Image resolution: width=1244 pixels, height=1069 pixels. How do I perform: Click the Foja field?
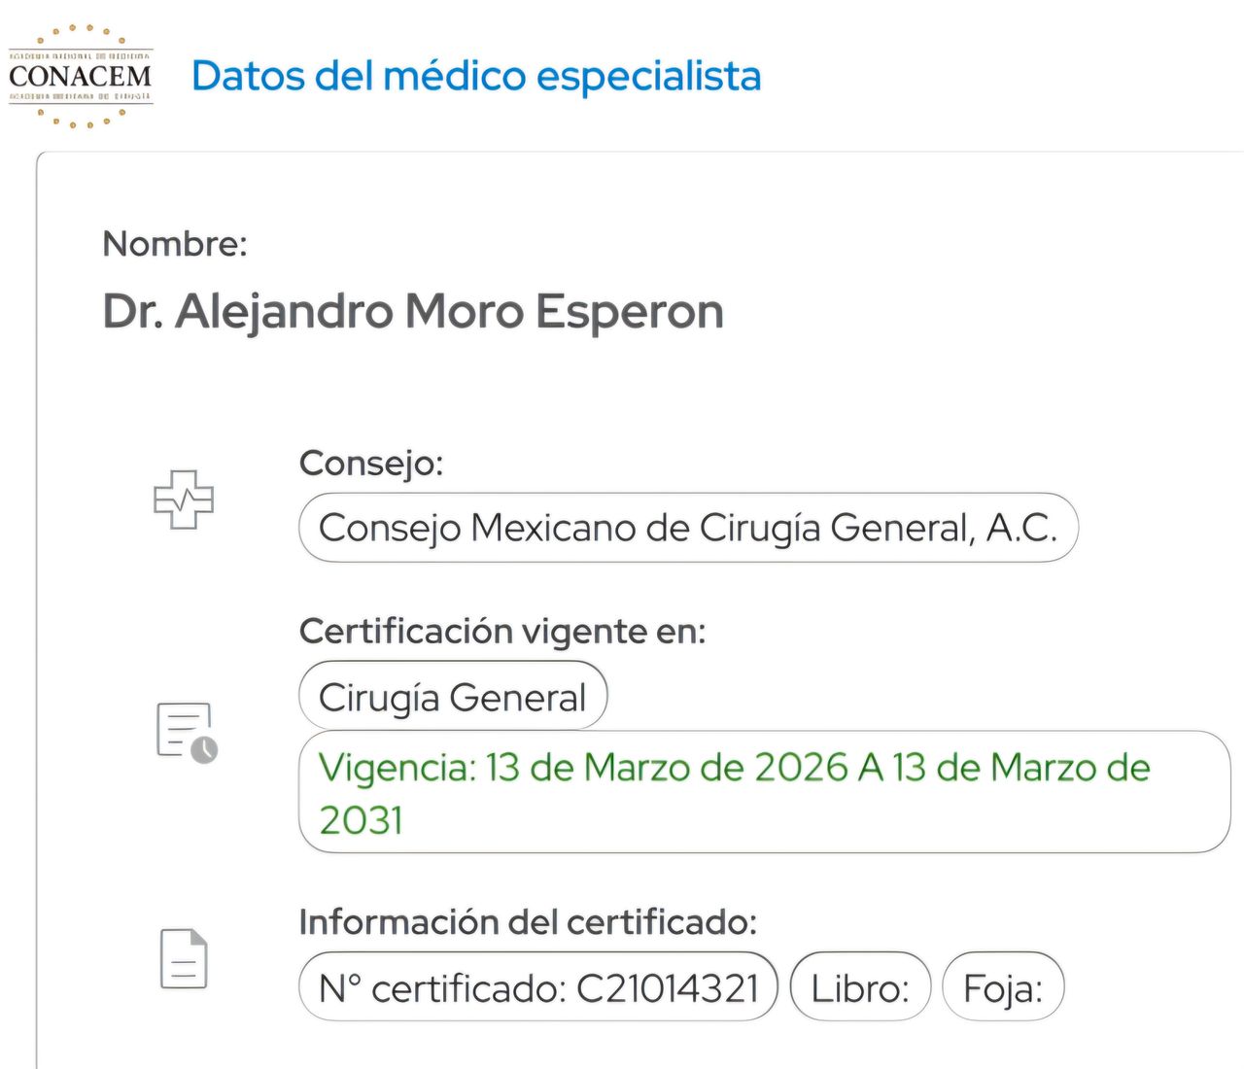[1003, 987]
